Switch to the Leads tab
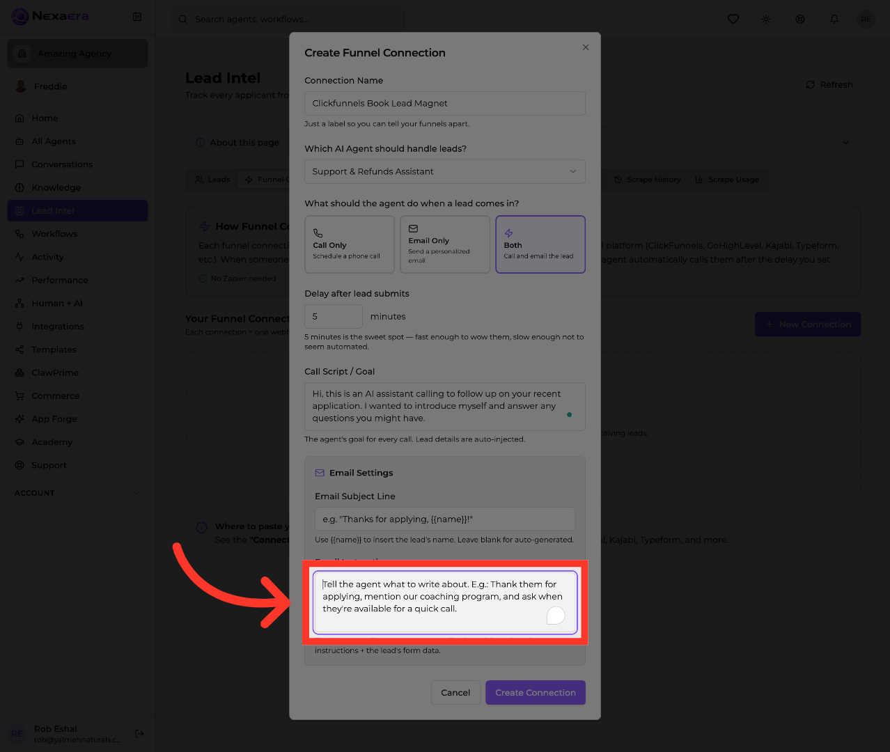The height and width of the screenshot is (752, 890). click(212, 180)
